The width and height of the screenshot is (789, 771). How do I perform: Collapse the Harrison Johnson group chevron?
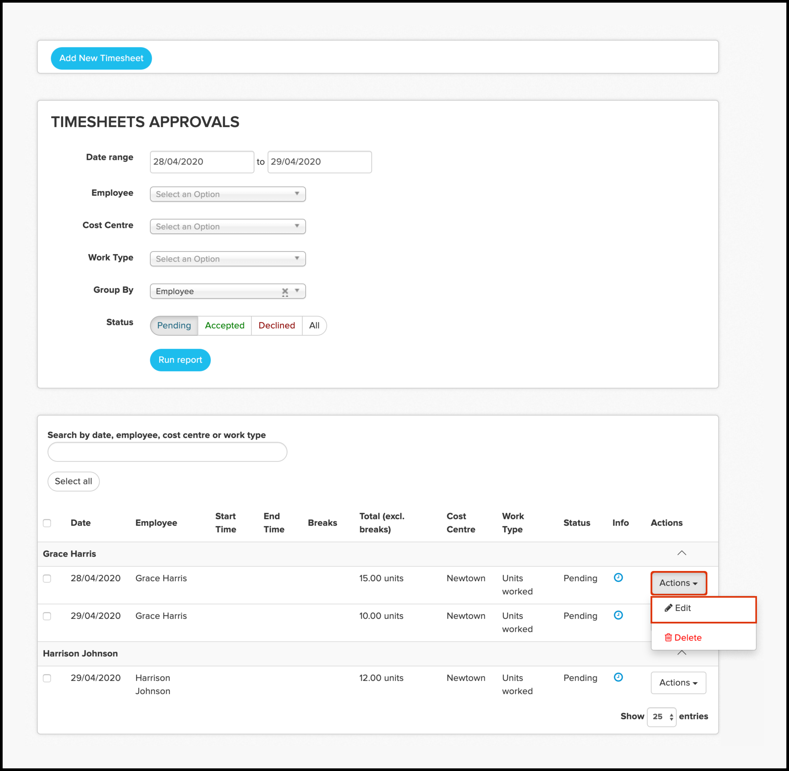[x=682, y=653]
